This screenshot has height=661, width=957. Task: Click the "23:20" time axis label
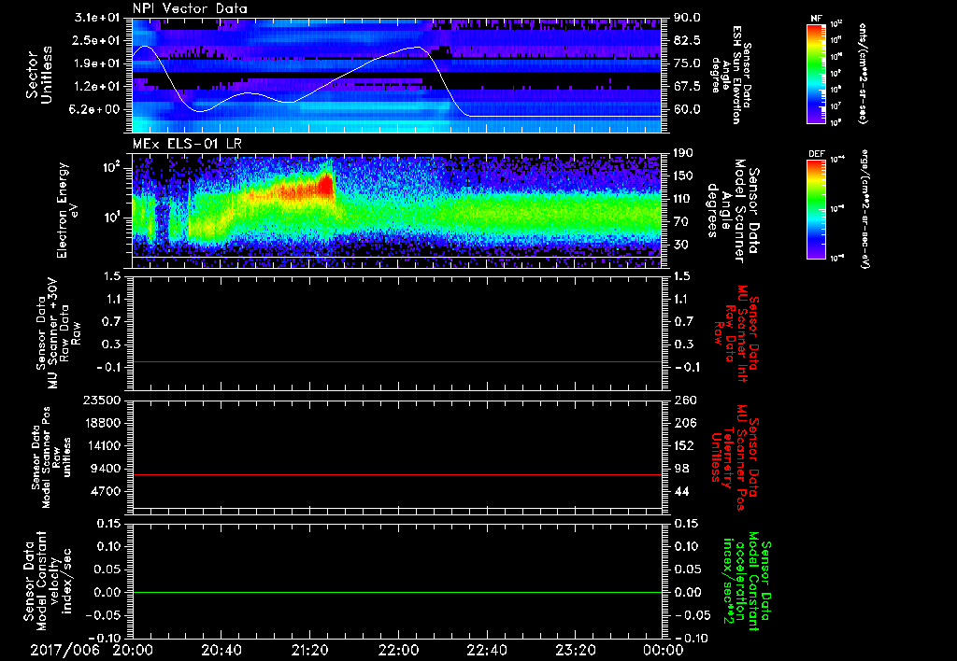pos(575,651)
